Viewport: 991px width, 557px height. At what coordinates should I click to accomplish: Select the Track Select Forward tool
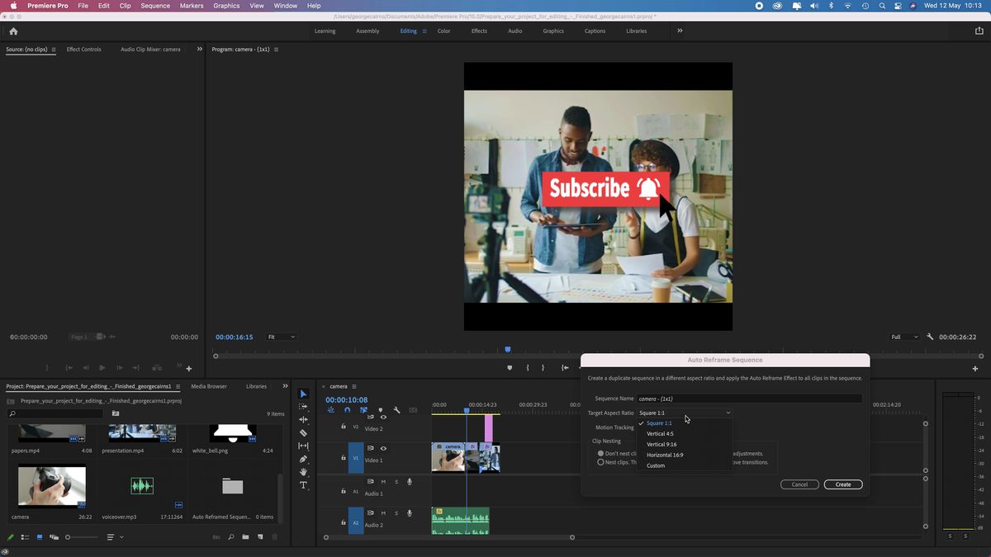tap(303, 408)
